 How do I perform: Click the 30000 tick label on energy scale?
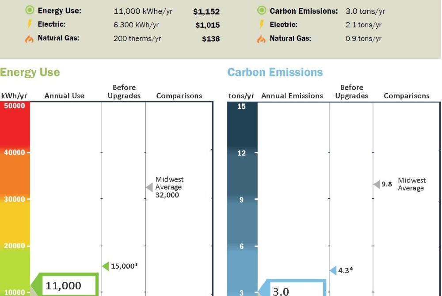15,199
